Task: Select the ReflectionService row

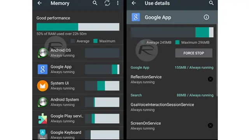Action: (172, 79)
